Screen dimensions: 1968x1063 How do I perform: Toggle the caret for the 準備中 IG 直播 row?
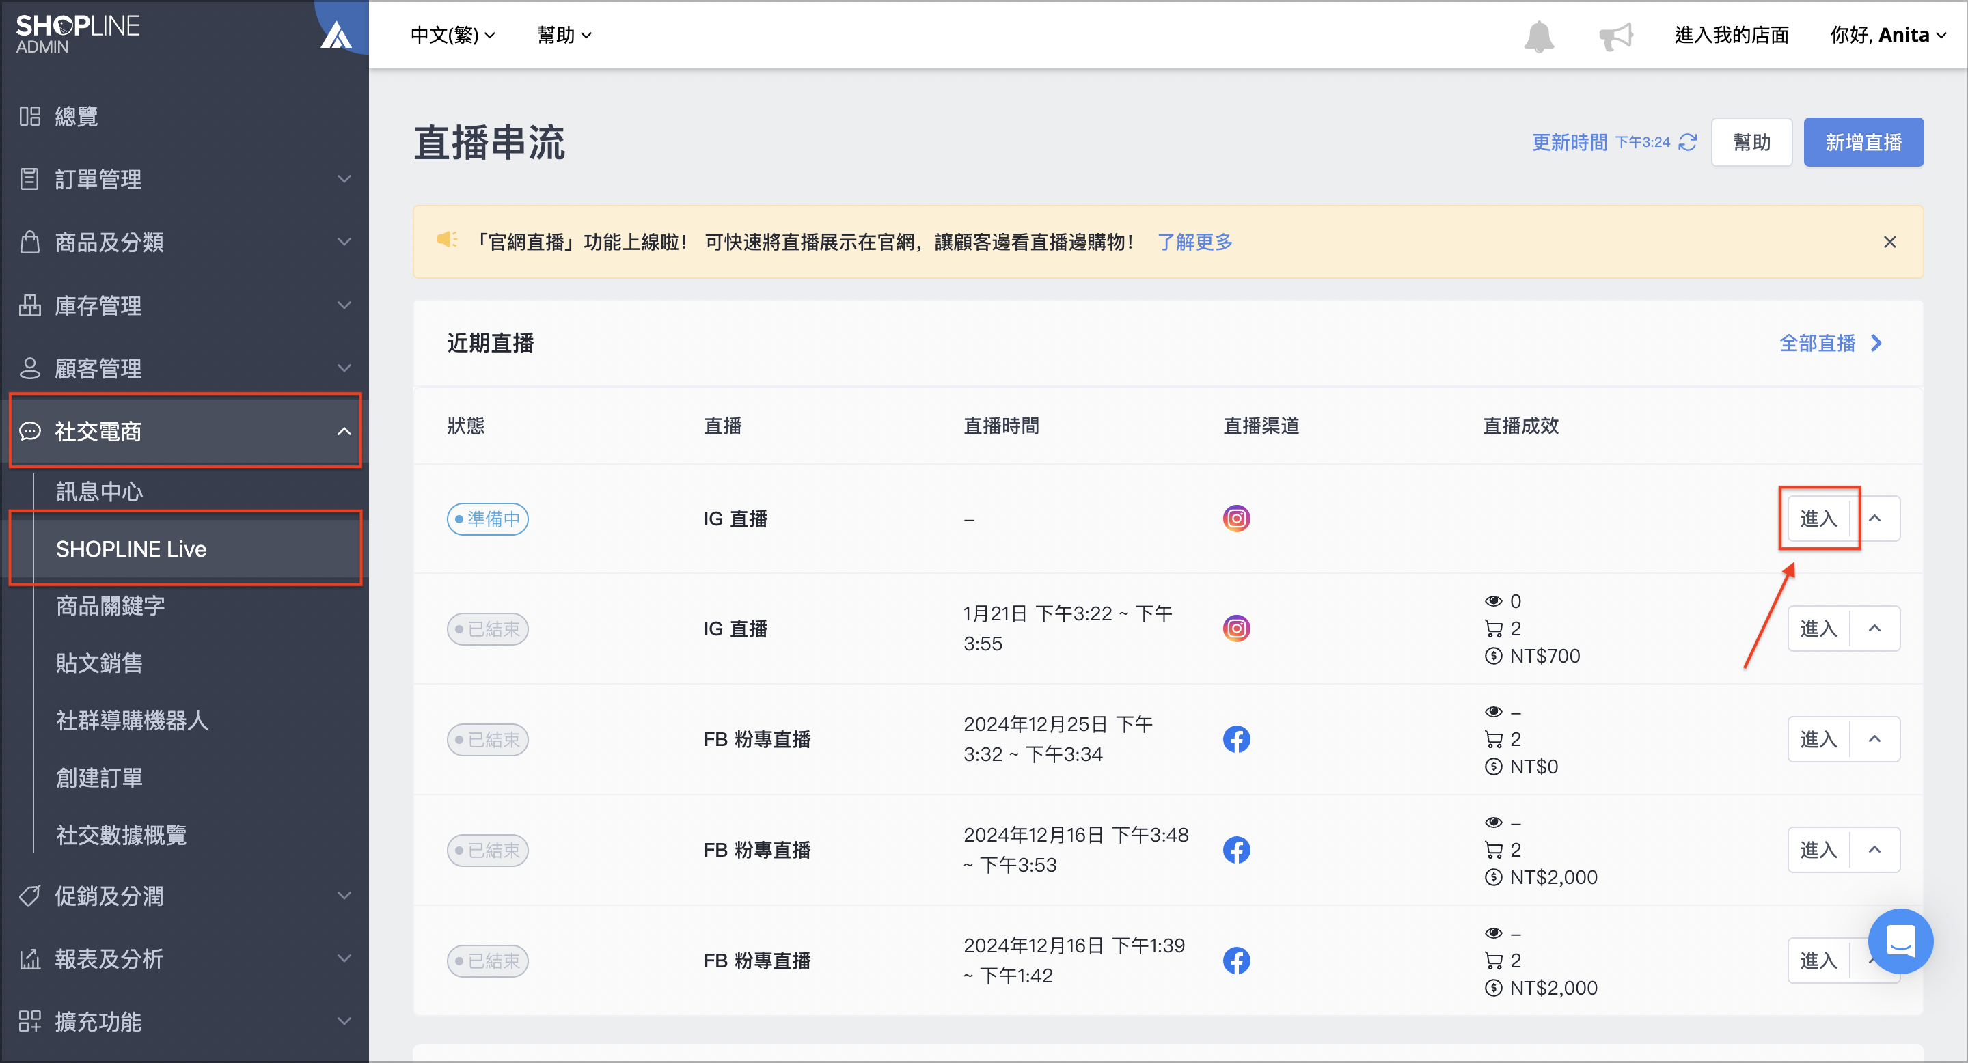pyautogui.click(x=1875, y=519)
